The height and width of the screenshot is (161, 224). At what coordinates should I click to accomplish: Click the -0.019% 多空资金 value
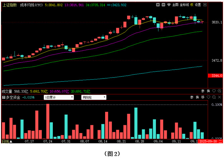(28, 98)
